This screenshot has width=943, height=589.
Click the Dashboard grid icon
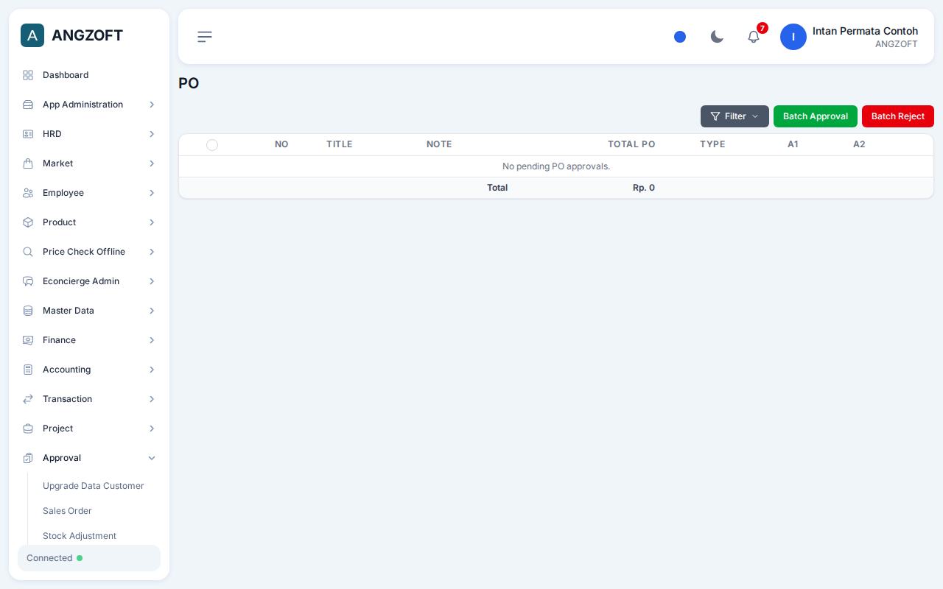pos(28,75)
